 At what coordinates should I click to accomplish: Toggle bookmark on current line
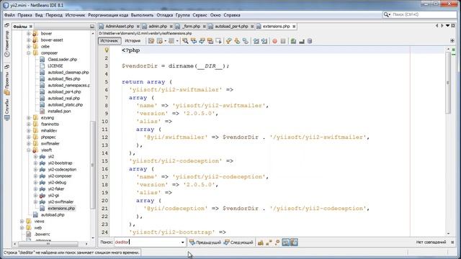coord(245,41)
